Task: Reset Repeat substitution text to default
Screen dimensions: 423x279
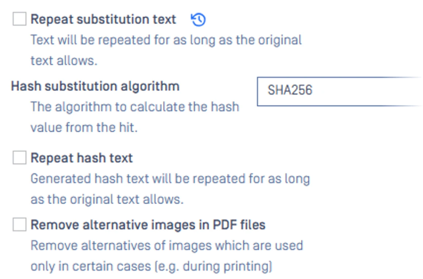Action: [x=198, y=20]
